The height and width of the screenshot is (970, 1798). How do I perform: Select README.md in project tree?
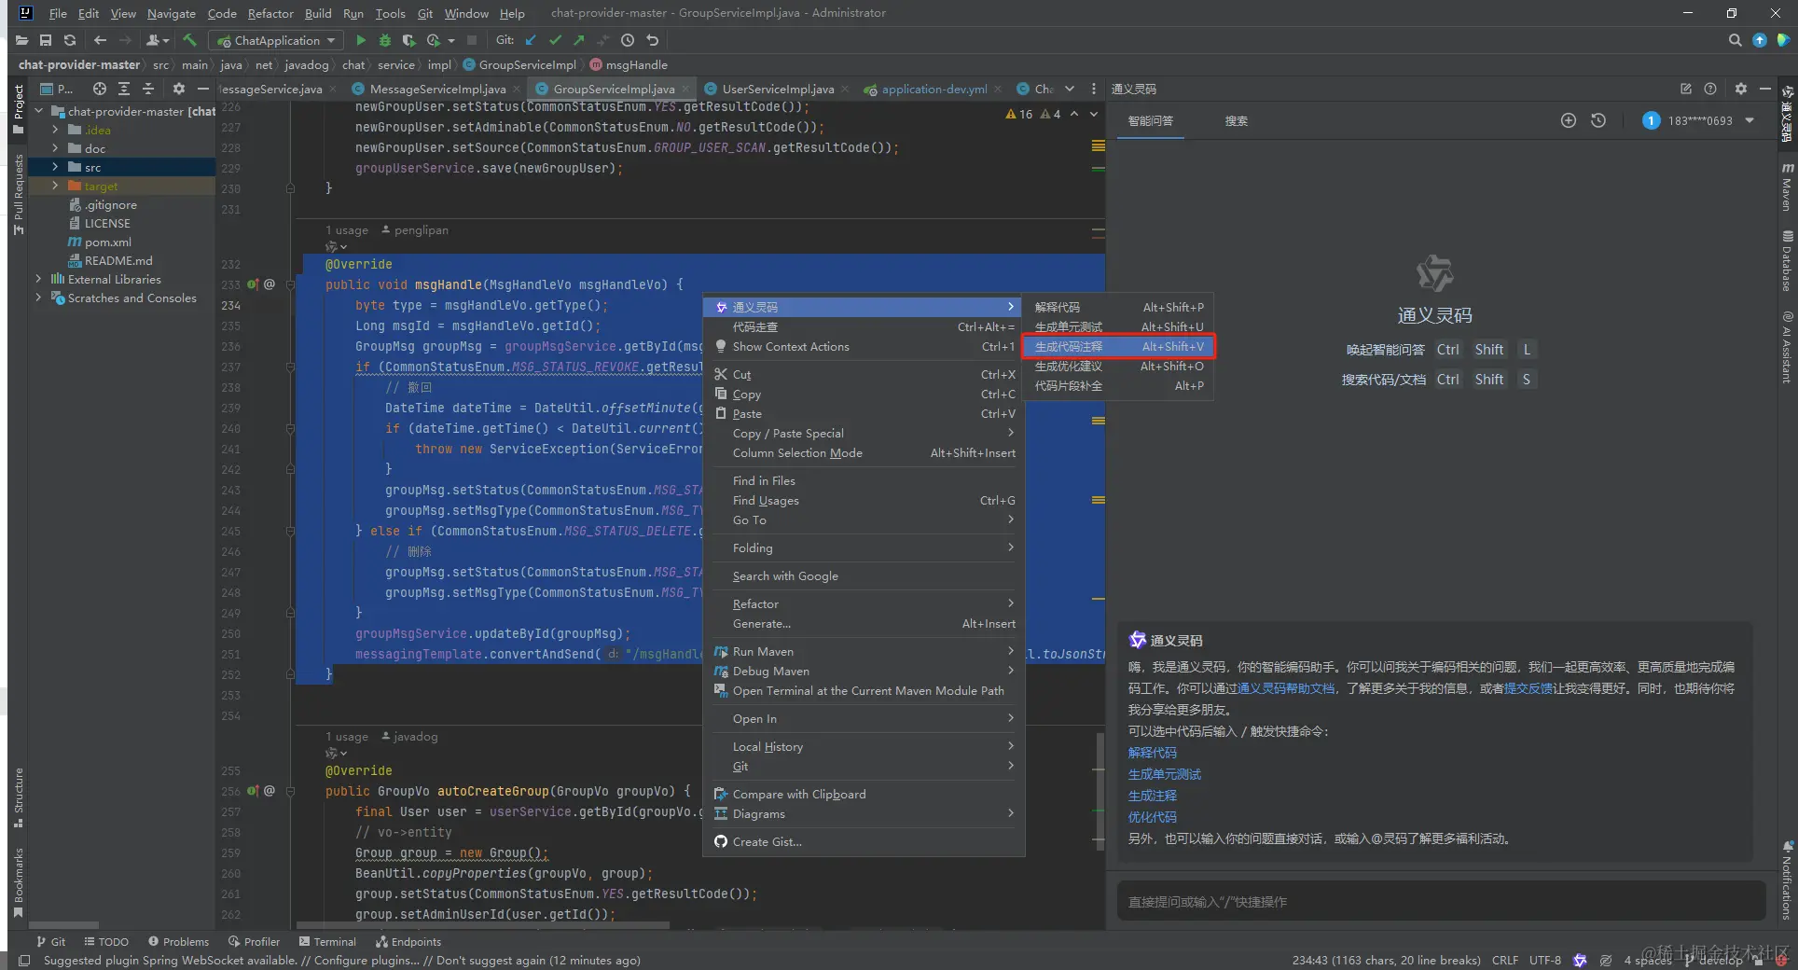(x=118, y=260)
